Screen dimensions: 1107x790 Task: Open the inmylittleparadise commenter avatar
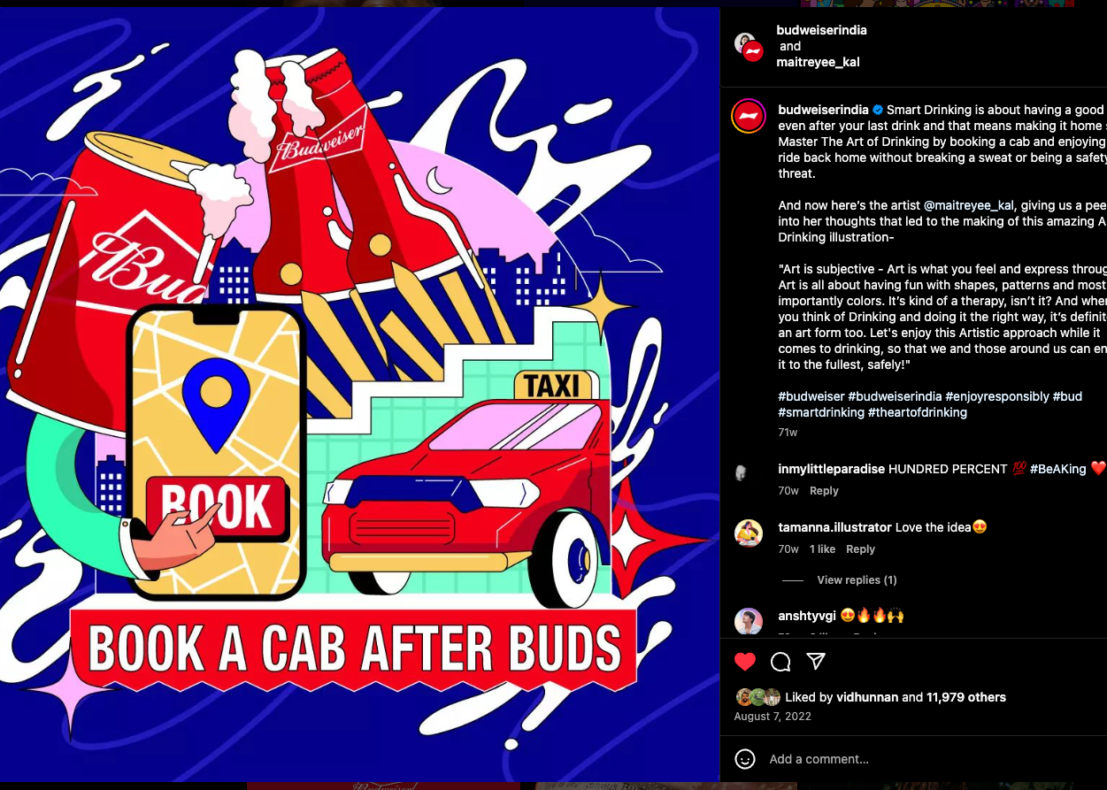(742, 472)
